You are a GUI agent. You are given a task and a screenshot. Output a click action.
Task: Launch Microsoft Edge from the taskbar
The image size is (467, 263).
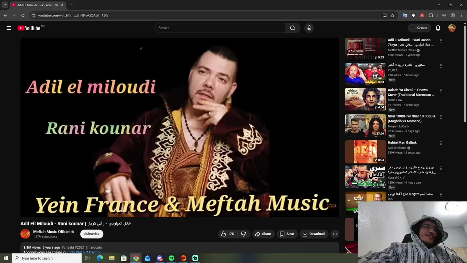(100, 258)
